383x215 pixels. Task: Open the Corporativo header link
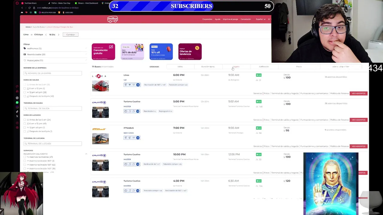(207, 19)
